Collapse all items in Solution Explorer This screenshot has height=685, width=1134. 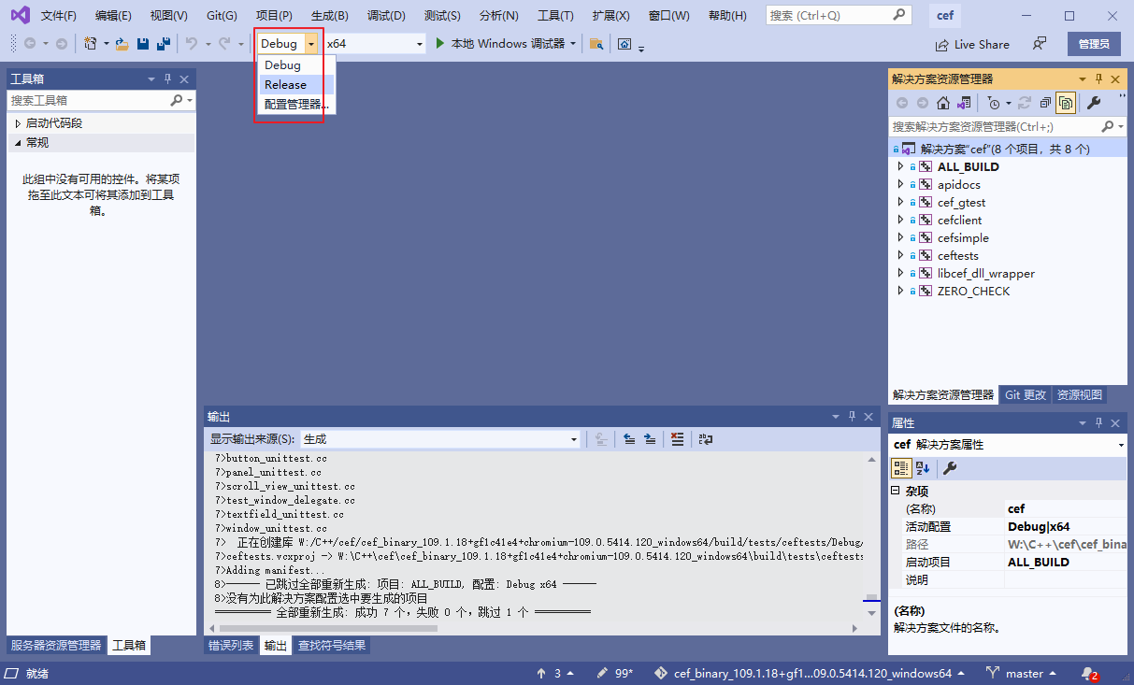click(1046, 103)
